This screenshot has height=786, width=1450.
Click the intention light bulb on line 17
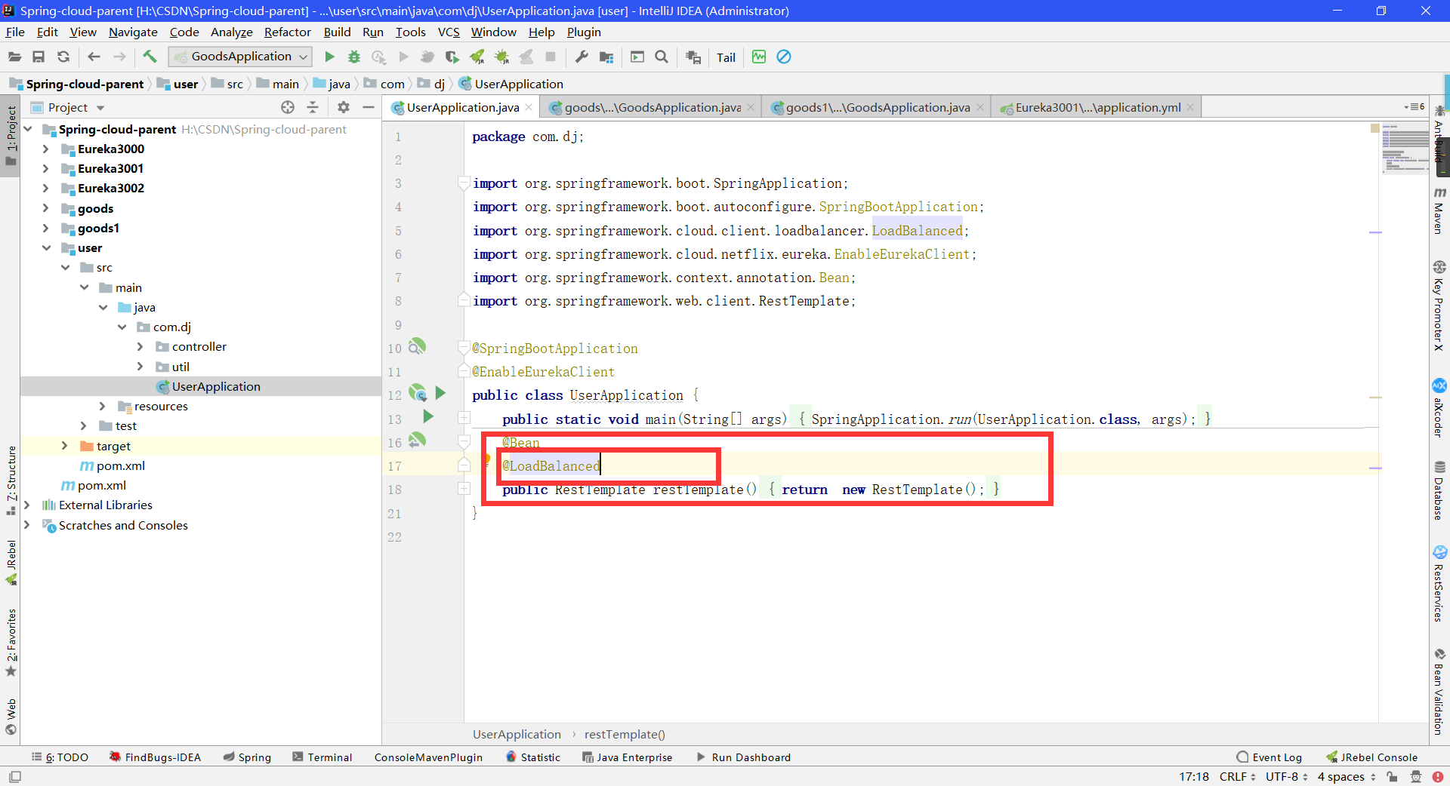[486, 459]
